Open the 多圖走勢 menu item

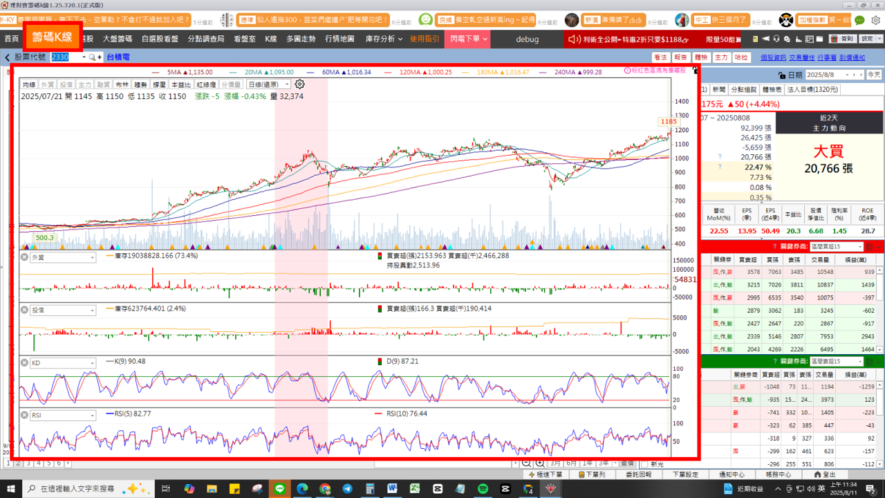coord(301,39)
